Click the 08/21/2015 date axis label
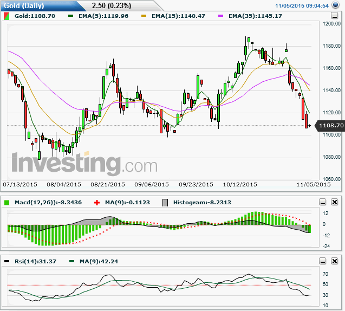345x311 pixels. (x=108, y=184)
